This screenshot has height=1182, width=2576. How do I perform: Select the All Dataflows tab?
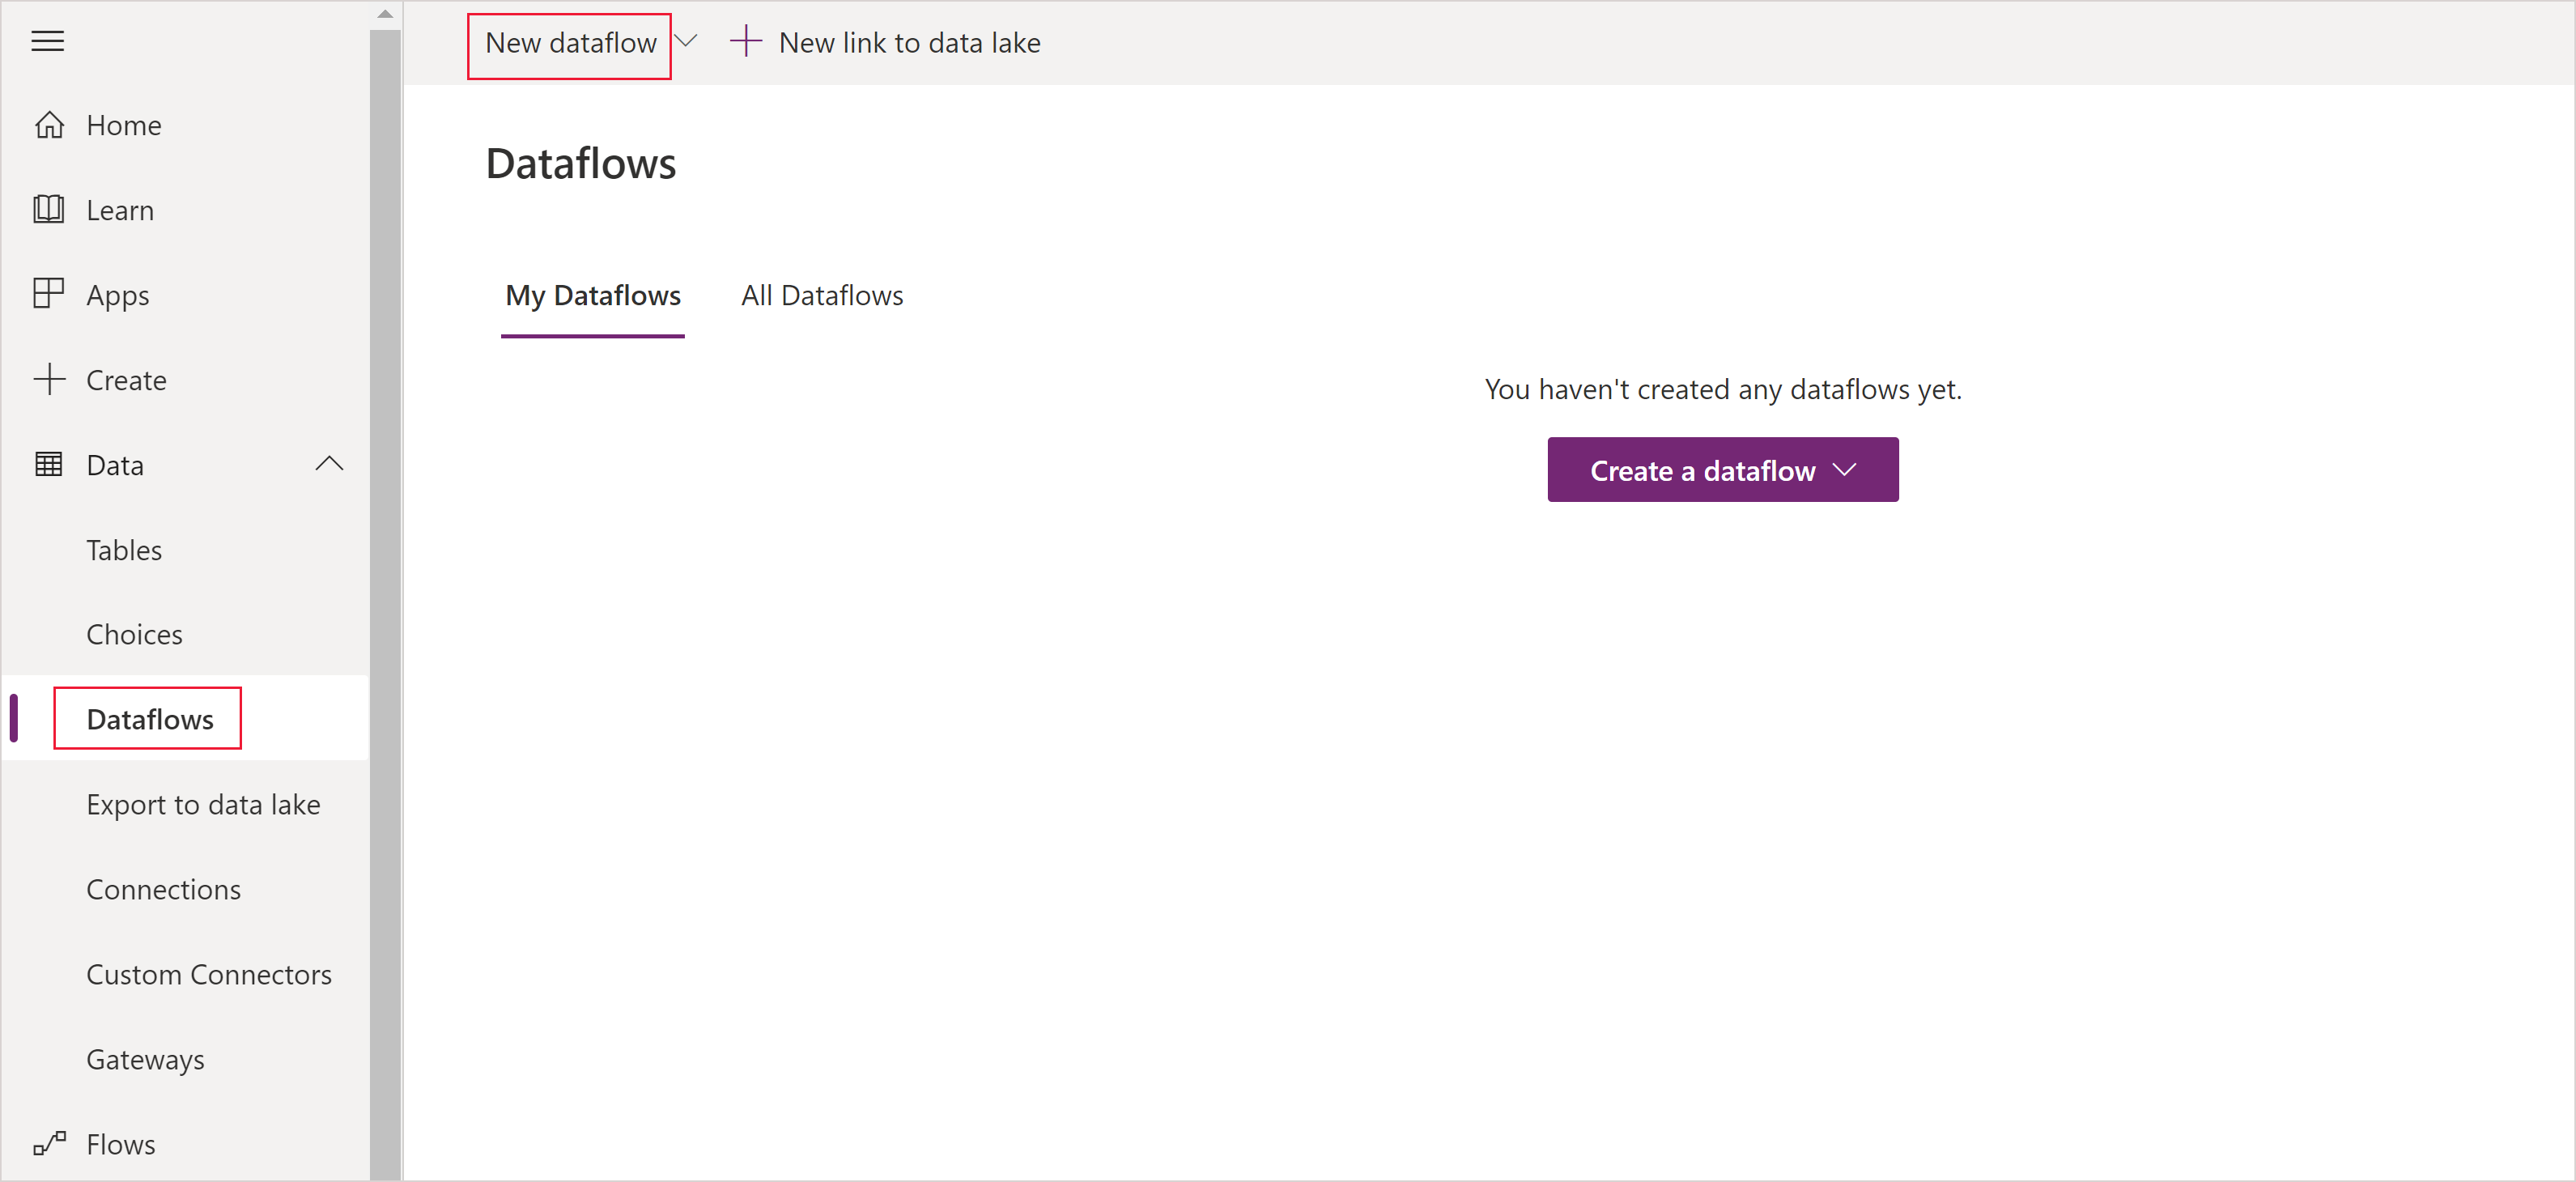tap(822, 294)
